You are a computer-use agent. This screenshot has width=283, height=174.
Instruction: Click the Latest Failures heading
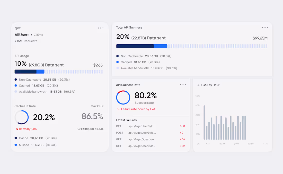coord(126,120)
